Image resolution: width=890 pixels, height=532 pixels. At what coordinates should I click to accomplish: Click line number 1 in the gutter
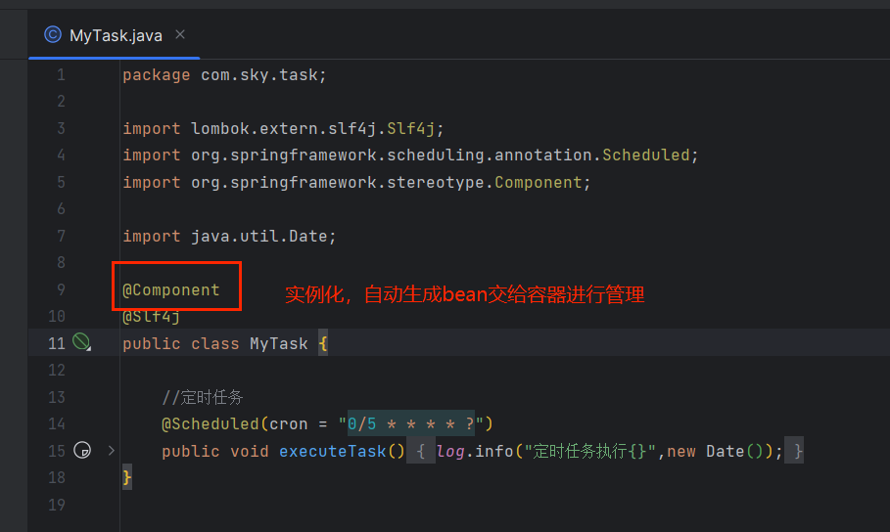pos(61,75)
